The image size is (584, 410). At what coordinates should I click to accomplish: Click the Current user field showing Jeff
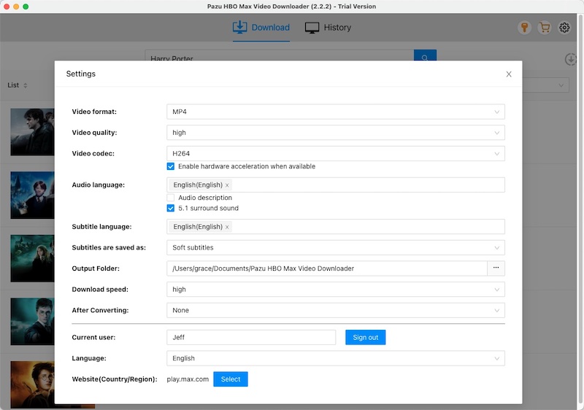click(251, 337)
